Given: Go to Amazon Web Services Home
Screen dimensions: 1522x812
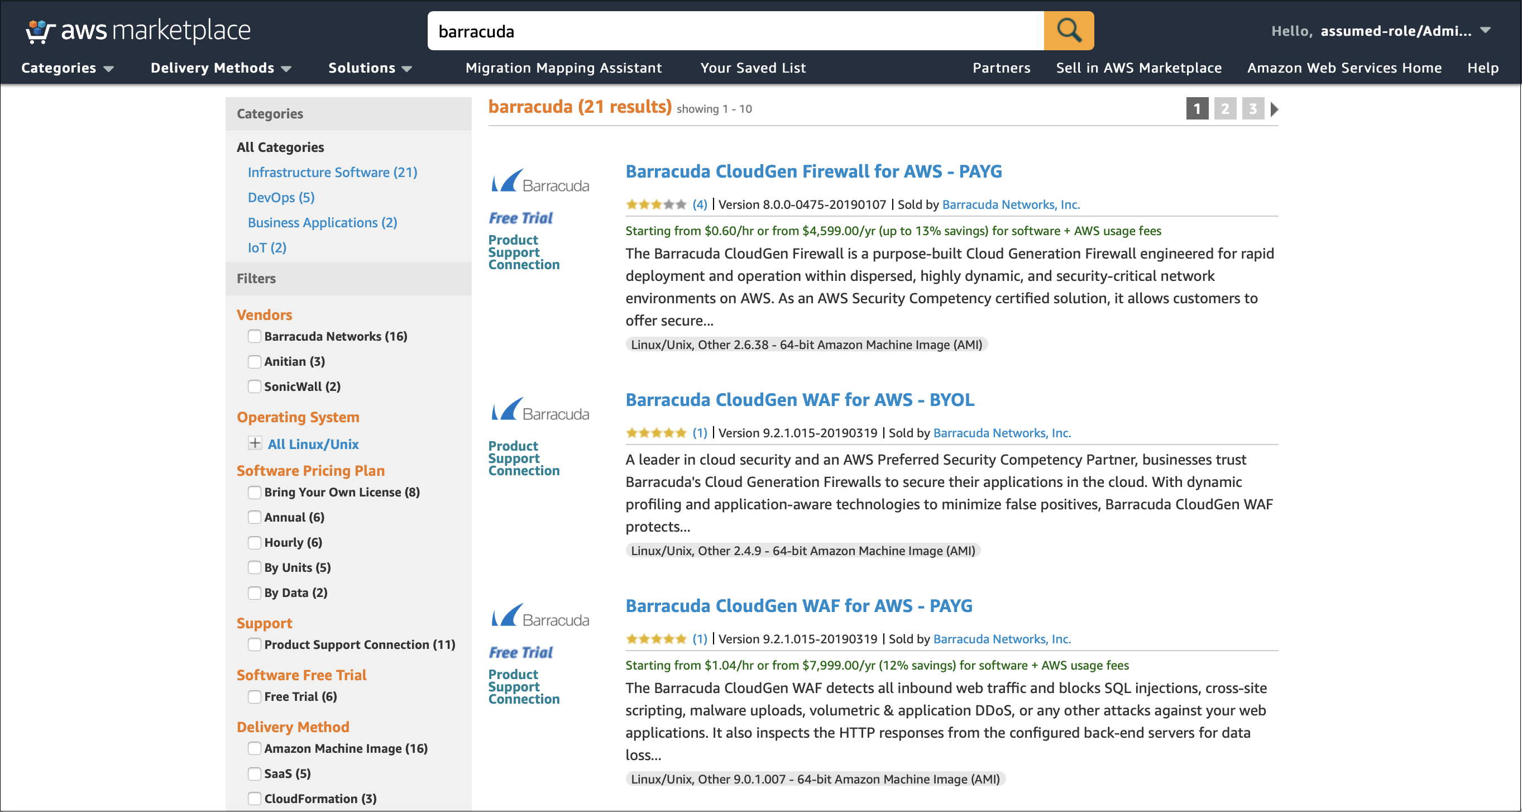Looking at the screenshot, I should coord(1344,68).
